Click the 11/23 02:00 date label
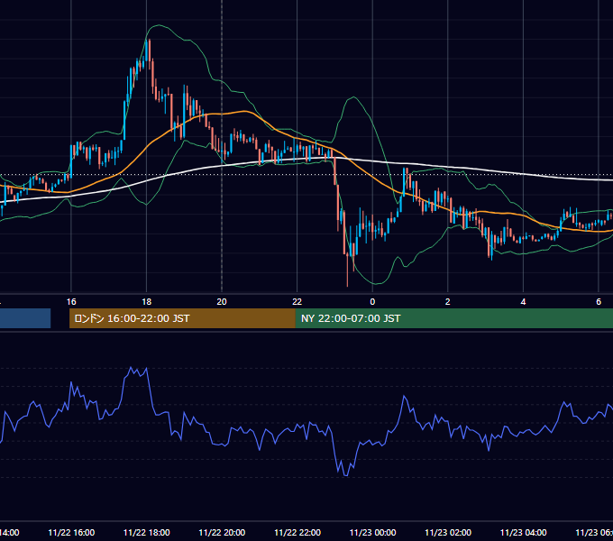 448,532
